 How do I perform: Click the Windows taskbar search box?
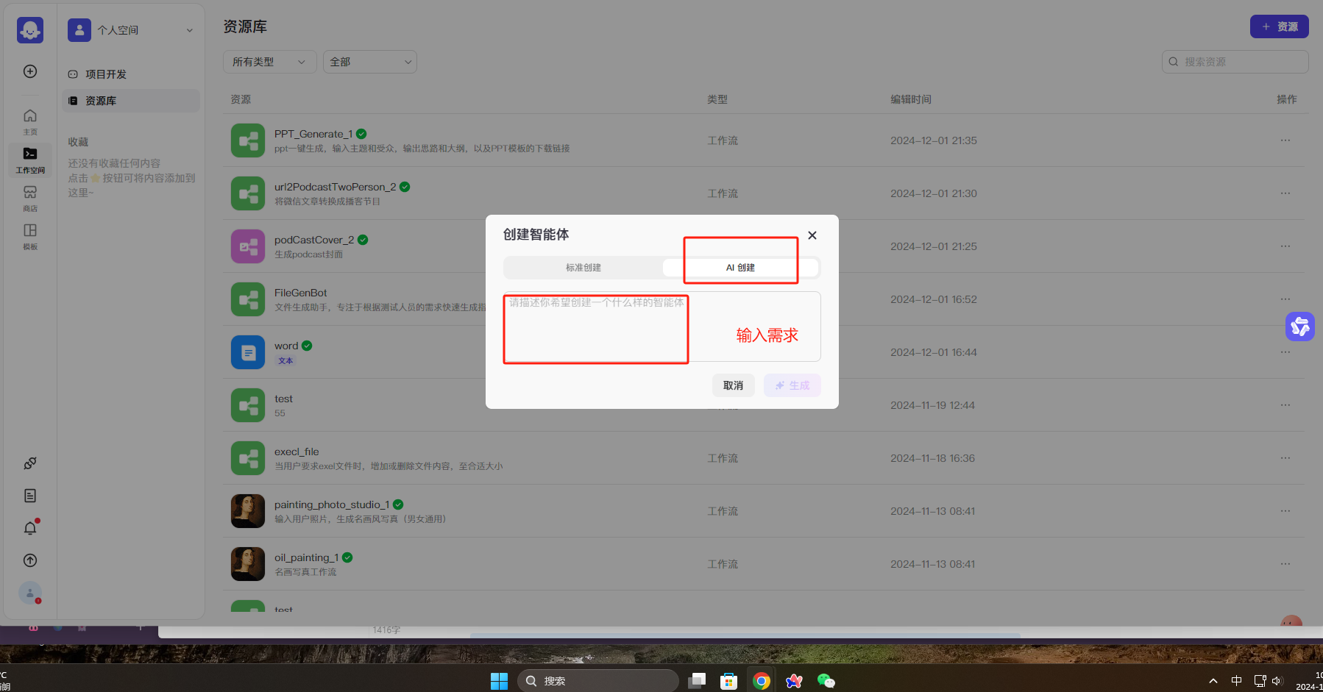tap(597, 681)
